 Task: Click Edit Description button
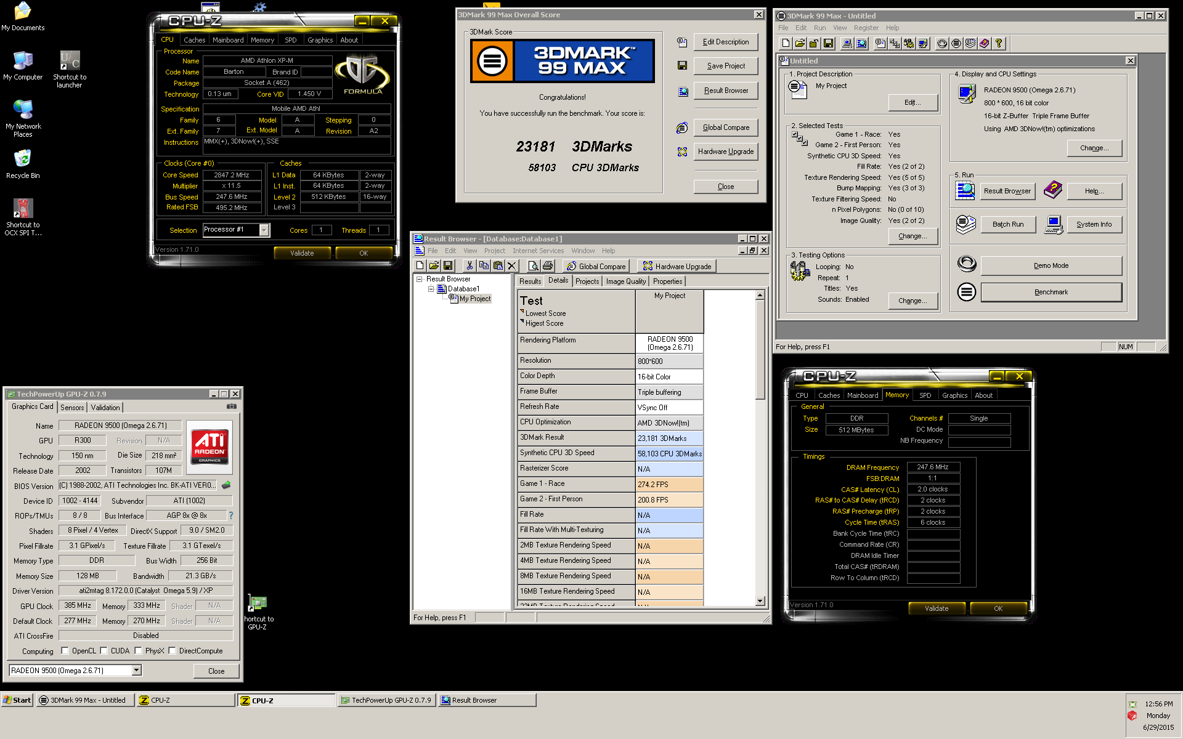(x=726, y=42)
